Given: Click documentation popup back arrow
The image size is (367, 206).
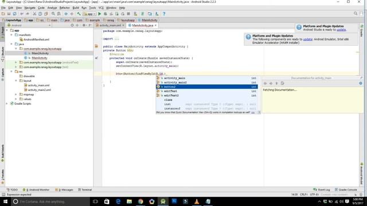Looking at the screenshot, I should tap(265, 84).
